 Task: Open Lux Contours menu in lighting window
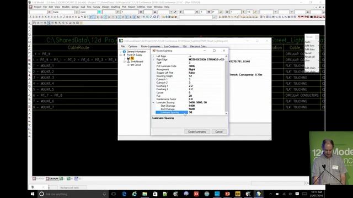click(x=171, y=46)
